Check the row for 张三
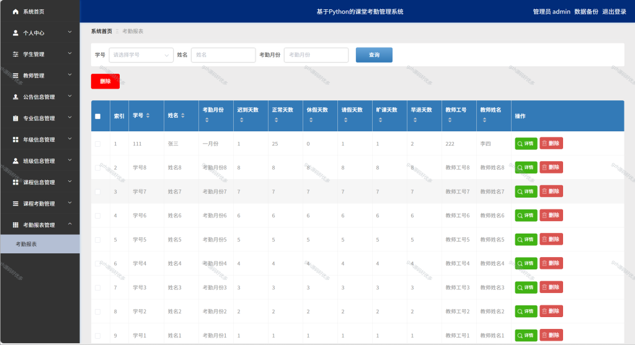Viewport: 635px width, 345px height. (97, 144)
